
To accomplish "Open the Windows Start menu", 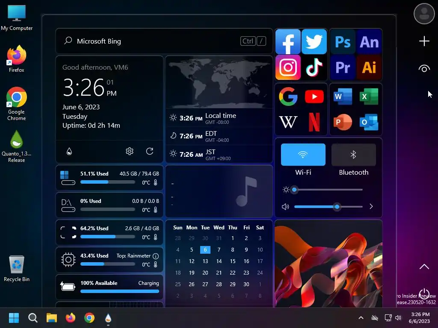I will point(14,318).
